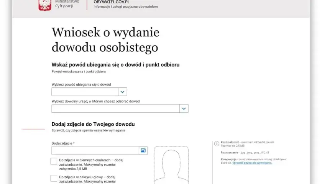Click 'informacje i usługi przyjazne obywatelom' tagline
This screenshot has width=322, height=184.
coord(126,7)
